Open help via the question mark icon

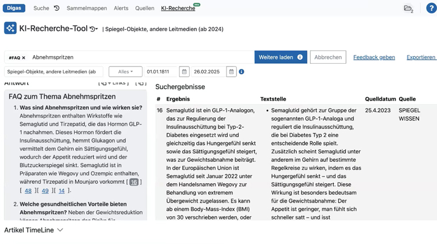[431, 8]
